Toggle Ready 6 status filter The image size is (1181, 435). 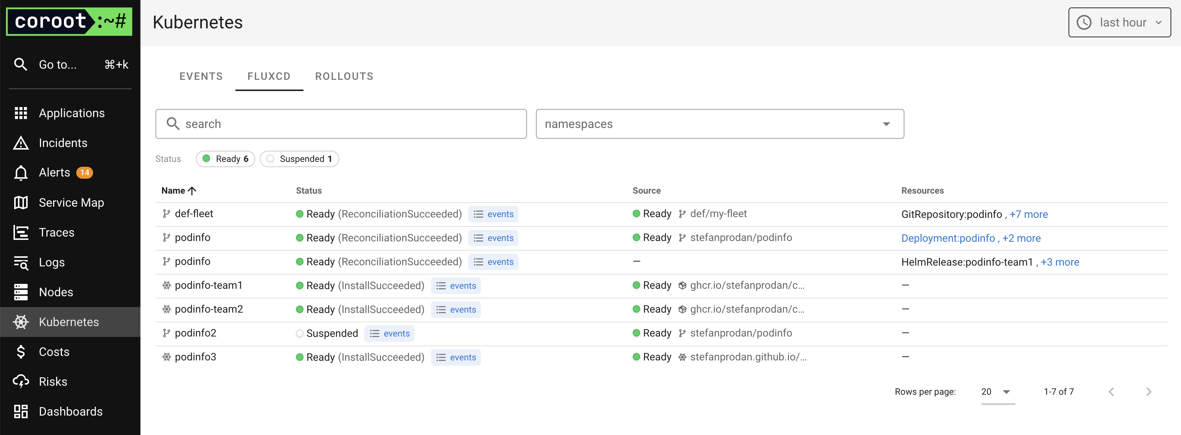click(226, 159)
